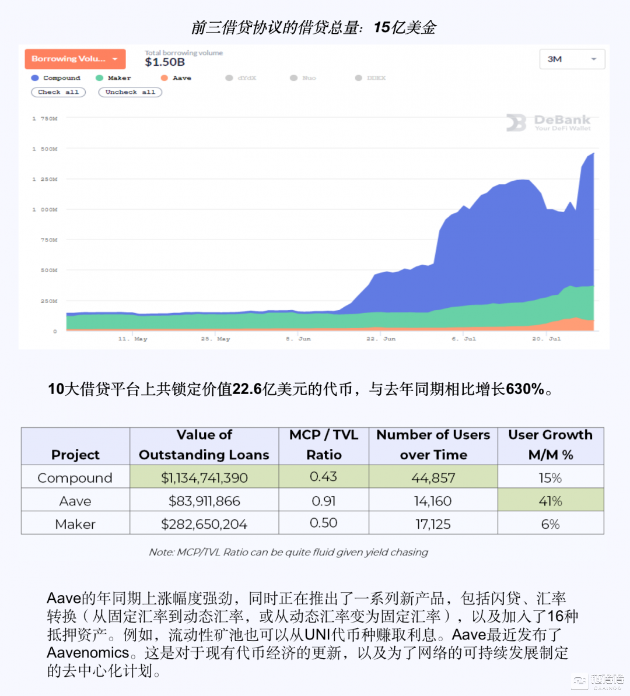Click the User Growth M/M % header
The height and width of the screenshot is (696, 630).
[x=551, y=446]
